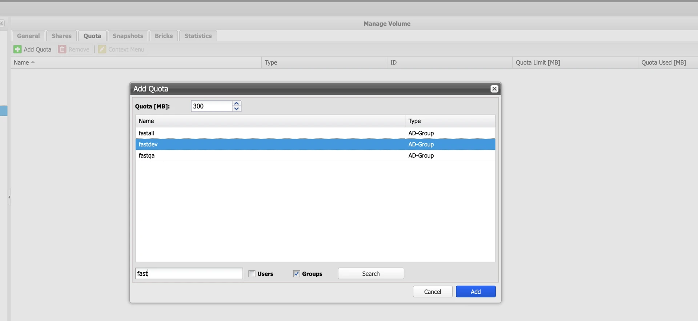
Task: Uncheck the Groups checkbox
Action: pos(297,274)
